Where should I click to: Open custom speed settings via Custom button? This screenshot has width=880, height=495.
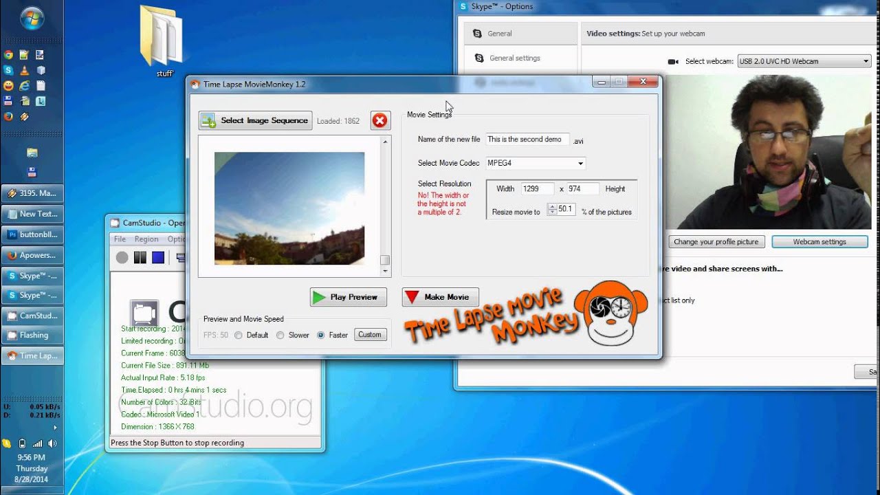click(370, 335)
